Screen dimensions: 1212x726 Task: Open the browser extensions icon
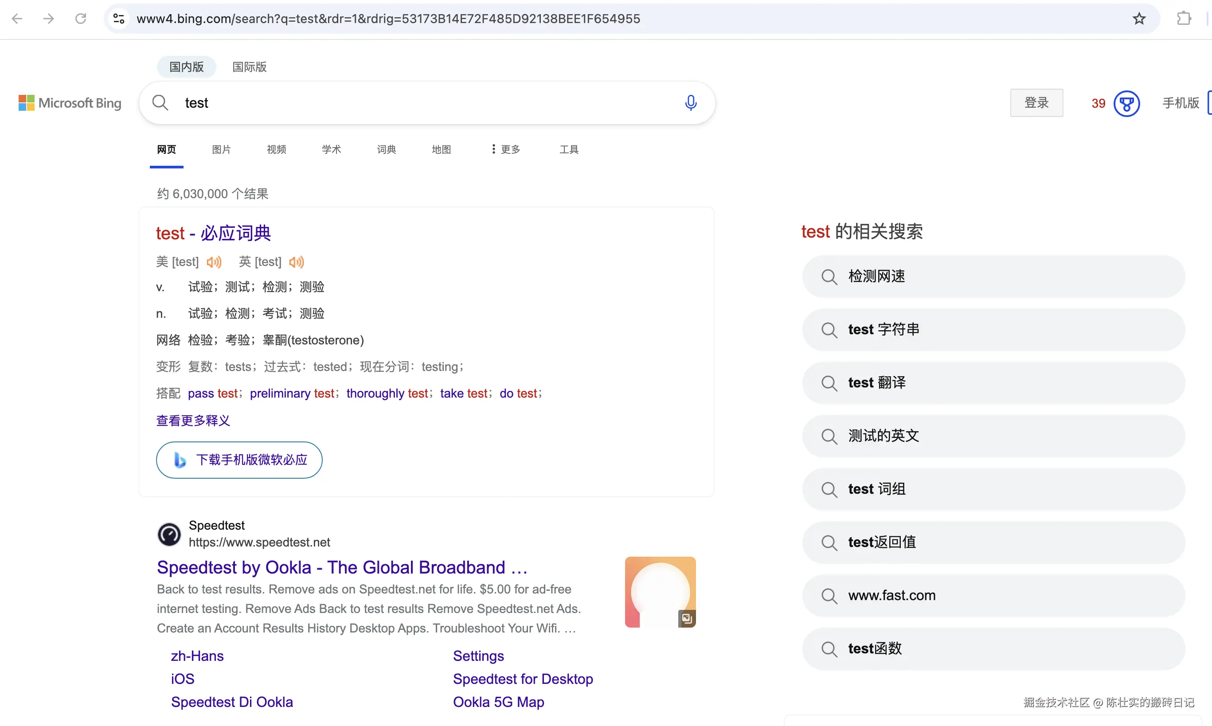(1184, 19)
